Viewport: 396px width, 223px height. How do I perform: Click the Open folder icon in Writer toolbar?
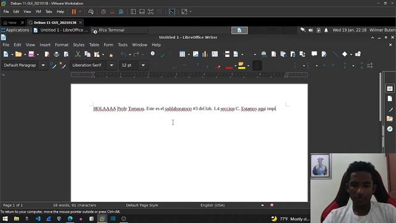pos(18,54)
